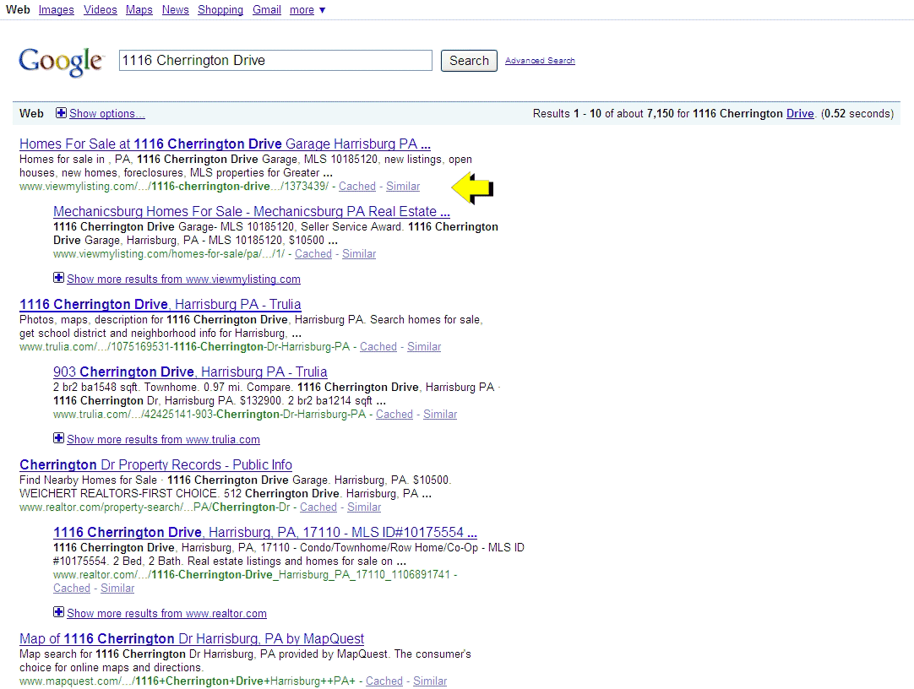
Task: Click viewmylisting URL ending 1373439
Action: [174, 187]
